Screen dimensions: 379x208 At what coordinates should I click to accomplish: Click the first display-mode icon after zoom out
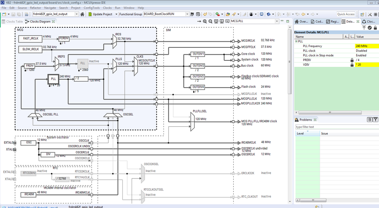pyautogui.click(x=216, y=21)
